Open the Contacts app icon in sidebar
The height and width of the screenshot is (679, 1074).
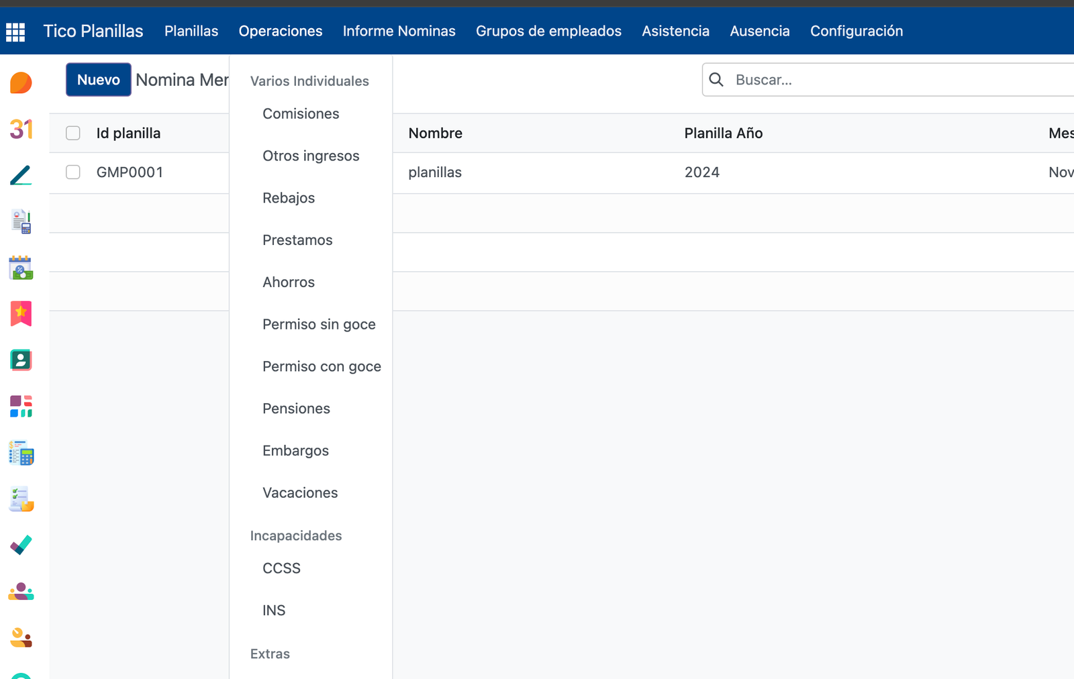pyautogui.click(x=21, y=360)
